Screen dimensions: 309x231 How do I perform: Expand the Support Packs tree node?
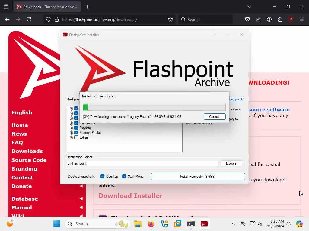pos(71,133)
